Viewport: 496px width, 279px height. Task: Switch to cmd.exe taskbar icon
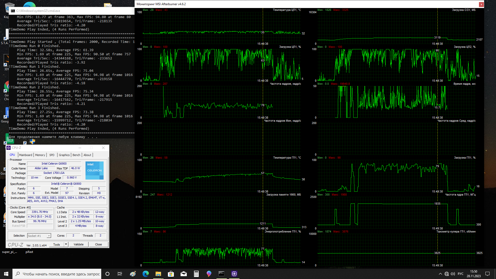221,274
